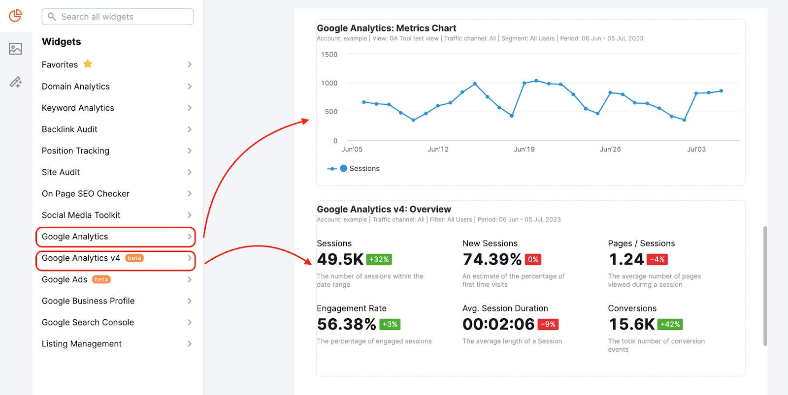This screenshot has height=395, width=788.
Task: Expand the Backlink Audit chevron
Action: [190, 129]
